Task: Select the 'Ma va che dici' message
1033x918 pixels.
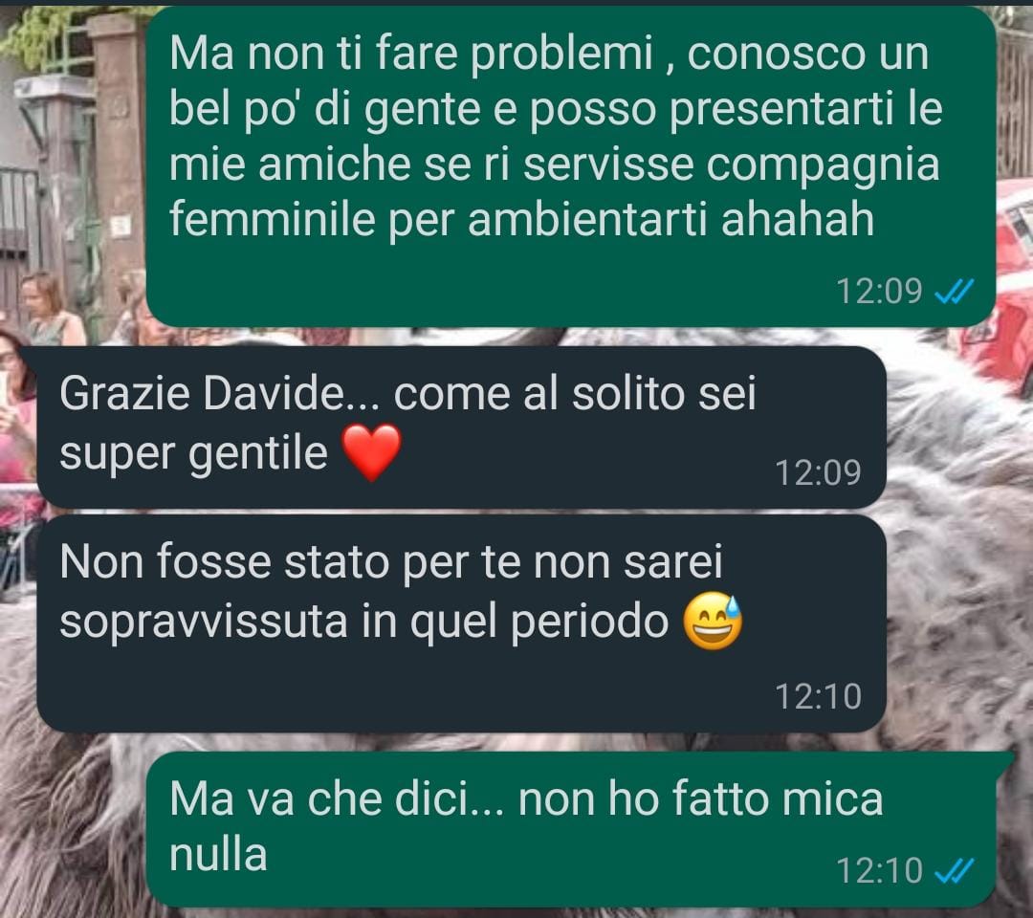Action: pos(570,829)
